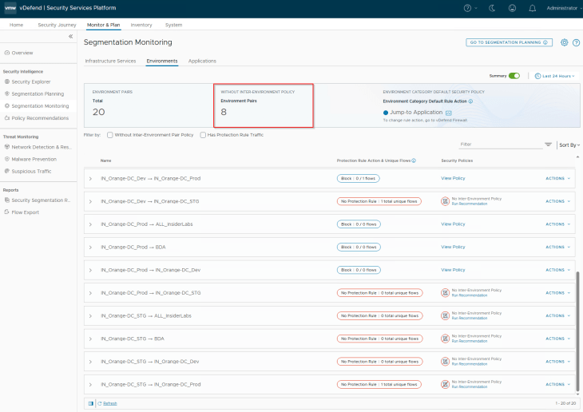The width and height of the screenshot is (583, 412).
Task: Open the notifications bell icon
Action: click(x=533, y=8)
